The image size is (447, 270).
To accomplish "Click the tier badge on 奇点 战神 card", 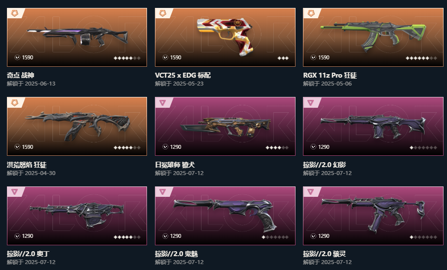I will tap(14, 13).
